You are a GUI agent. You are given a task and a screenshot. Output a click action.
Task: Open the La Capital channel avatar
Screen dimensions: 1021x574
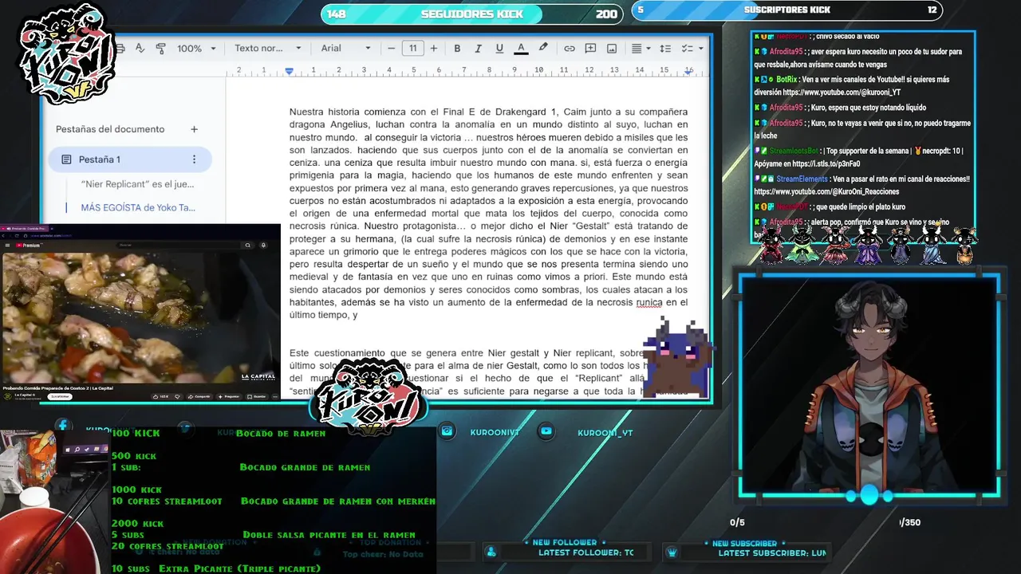click(8, 396)
